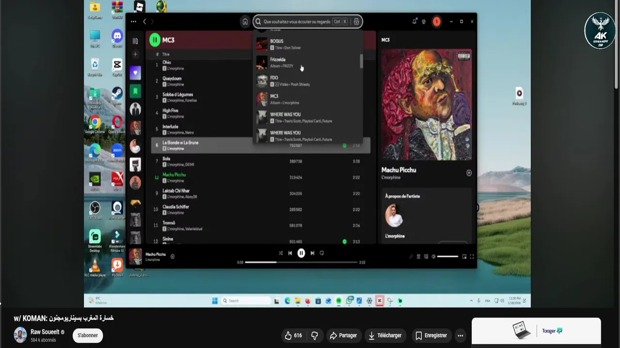The width and height of the screenshot is (620, 348).
Task: Select the BOGUS search result
Action: point(308,44)
